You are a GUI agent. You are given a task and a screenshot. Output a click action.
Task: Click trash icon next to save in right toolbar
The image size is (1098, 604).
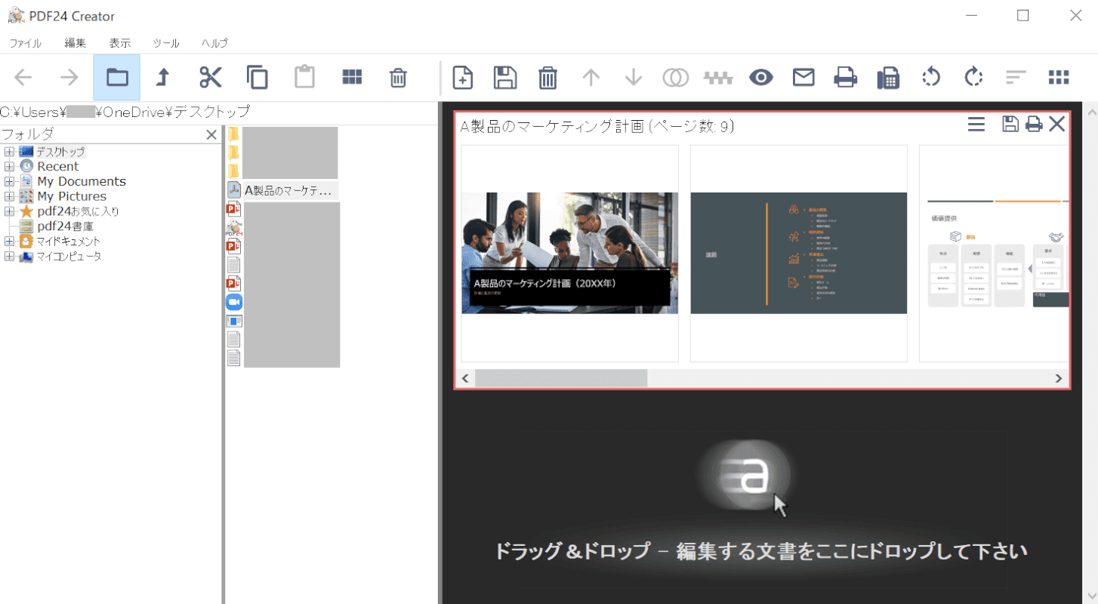click(x=547, y=77)
